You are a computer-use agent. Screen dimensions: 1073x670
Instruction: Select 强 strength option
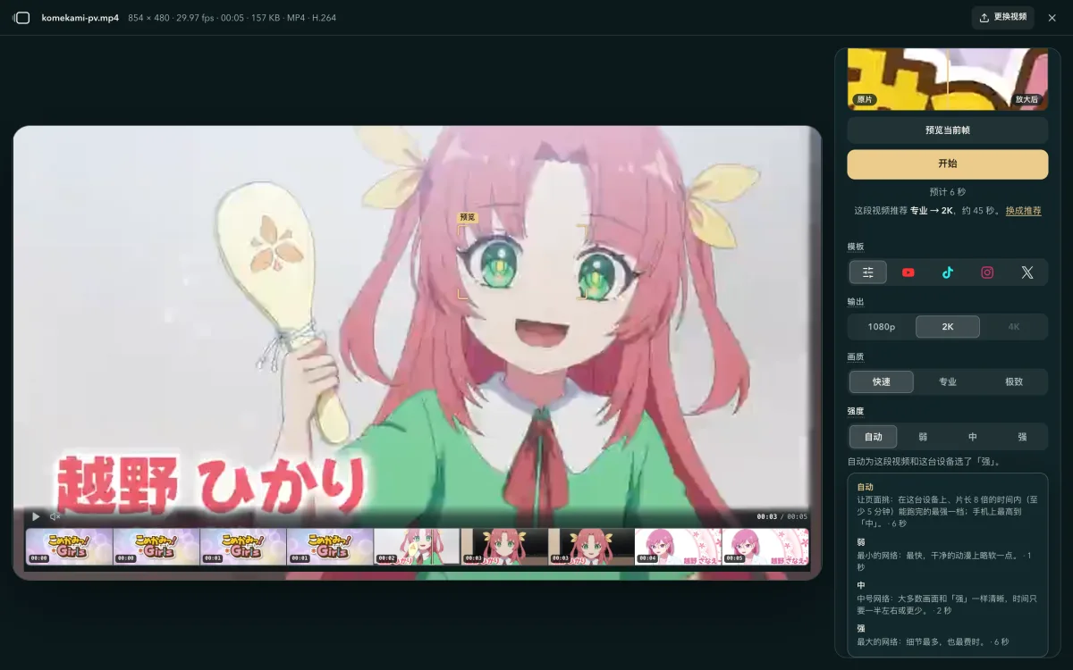[x=1022, y=437]
